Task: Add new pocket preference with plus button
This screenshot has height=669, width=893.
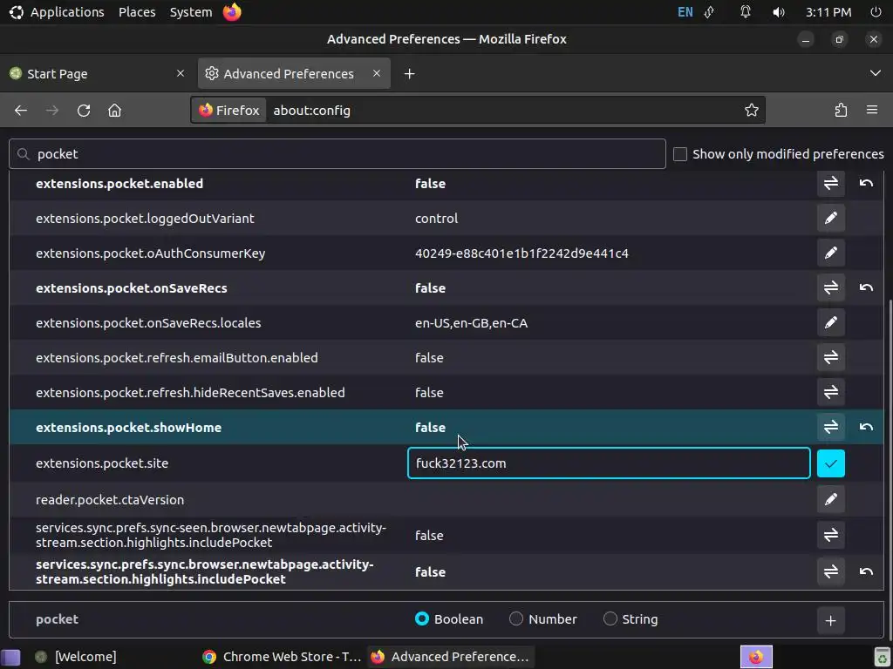Action: coord(830,620)
